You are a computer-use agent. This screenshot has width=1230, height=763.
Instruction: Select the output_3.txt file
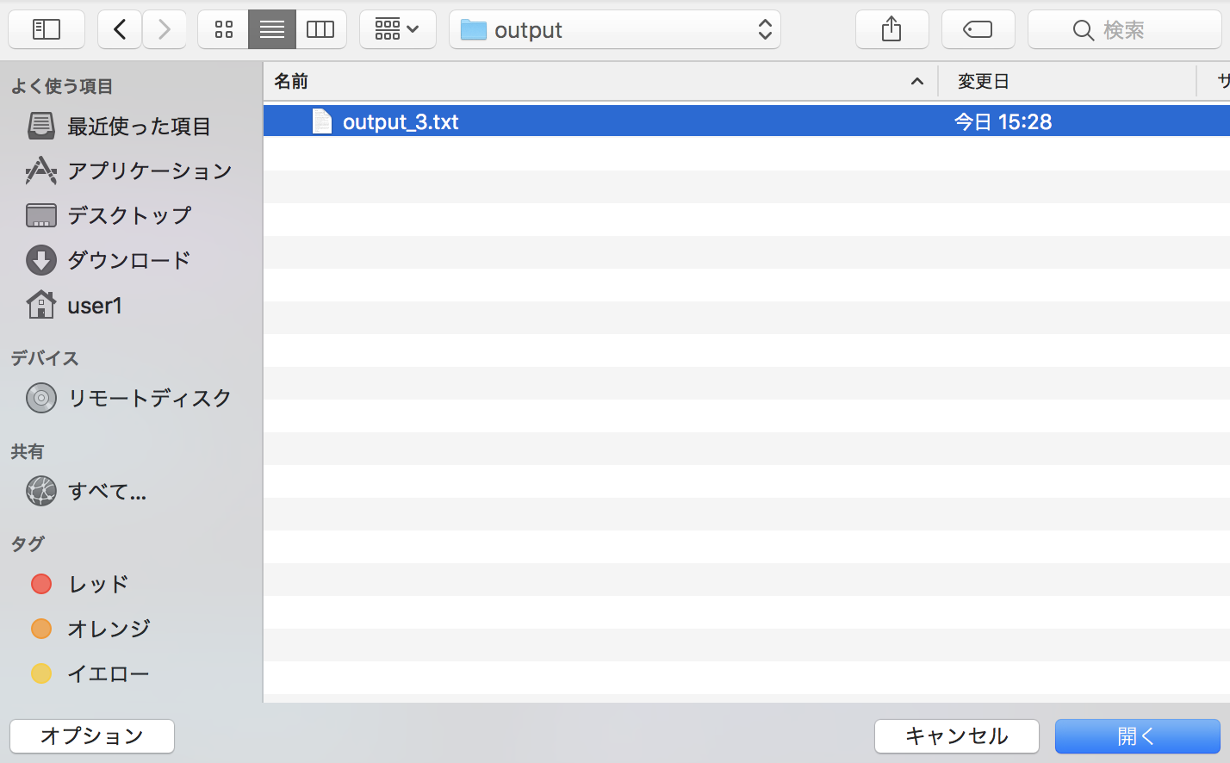pos(401,122)
